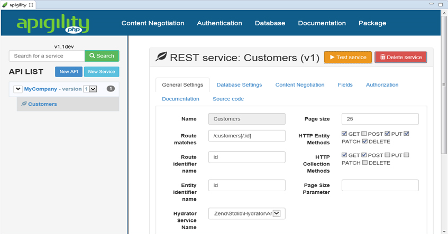Viewport: 448px width, 234px height.
Task: Click the green Search button
Action: click(102, 56)
